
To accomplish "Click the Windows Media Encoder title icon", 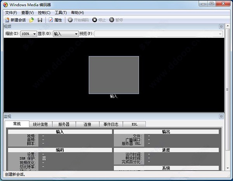I will click(5, 5).
